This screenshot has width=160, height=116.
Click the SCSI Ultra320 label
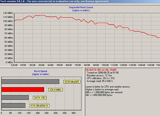pos(72,82)
